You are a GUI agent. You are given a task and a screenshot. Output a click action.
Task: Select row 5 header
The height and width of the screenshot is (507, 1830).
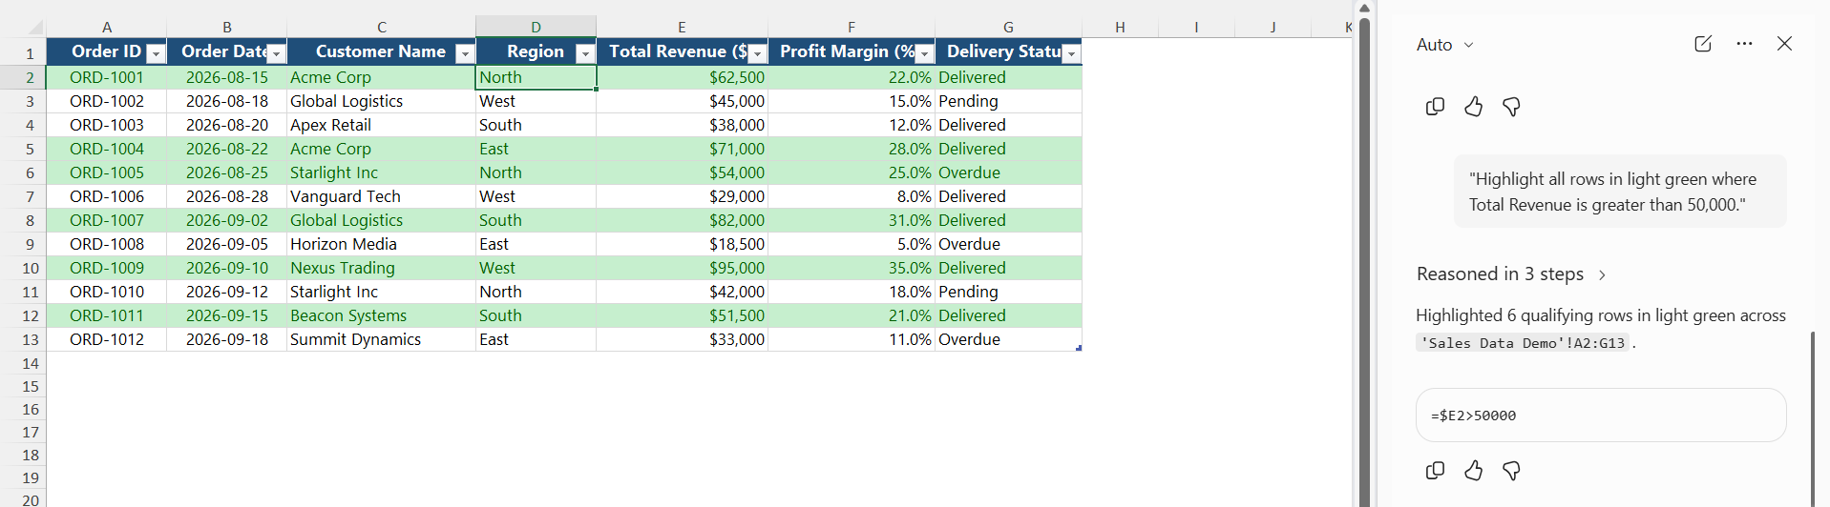point(23,149)
